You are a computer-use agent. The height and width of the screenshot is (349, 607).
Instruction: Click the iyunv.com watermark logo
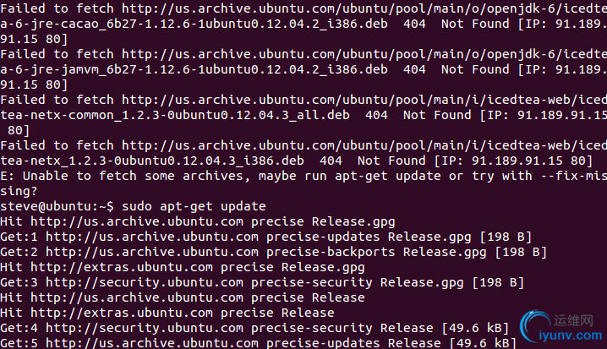pos(561,328)
